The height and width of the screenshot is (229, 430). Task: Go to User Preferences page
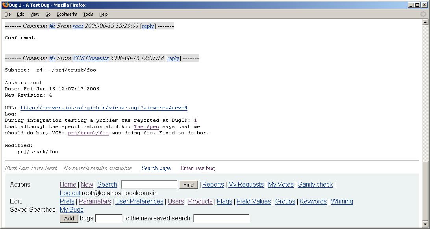pyautogui.click(x=139, y=202)
